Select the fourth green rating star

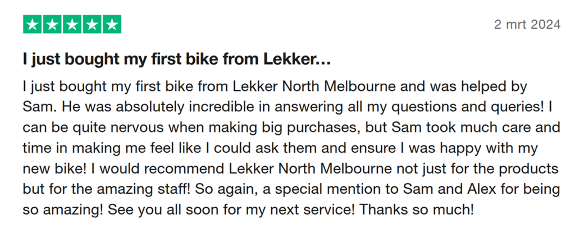(x=92, y=24)
